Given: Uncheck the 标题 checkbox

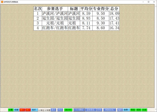Looking at the screenshot, I should point(46,110).
